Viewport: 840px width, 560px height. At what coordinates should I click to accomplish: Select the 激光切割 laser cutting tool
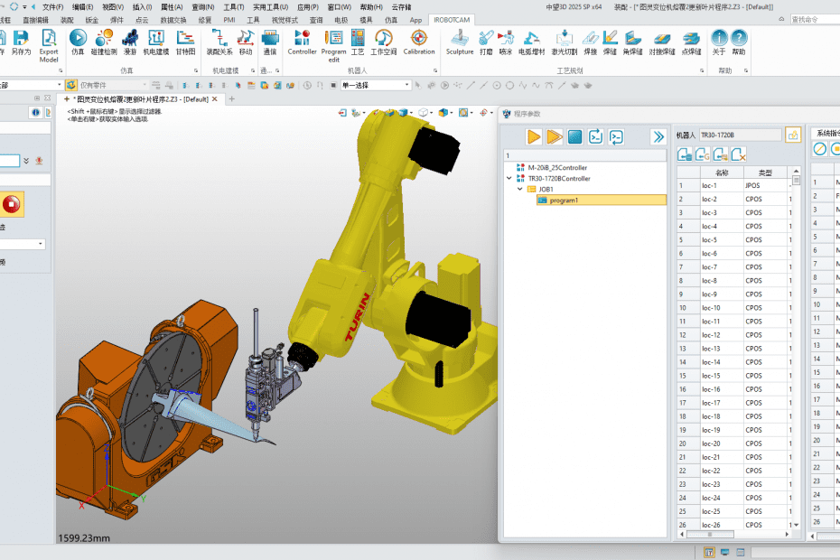tap(565, 42)
